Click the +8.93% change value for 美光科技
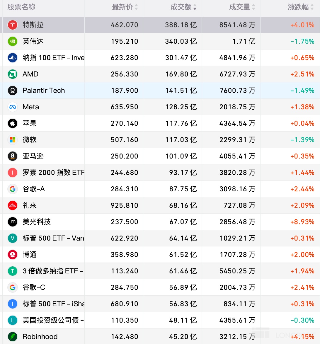Screen dimensions: 320x344 point(302,222)
